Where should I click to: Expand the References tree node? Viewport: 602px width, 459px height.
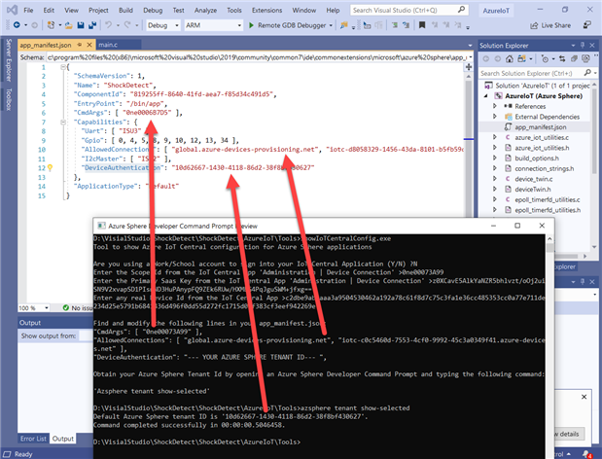[x=497, y=106]
